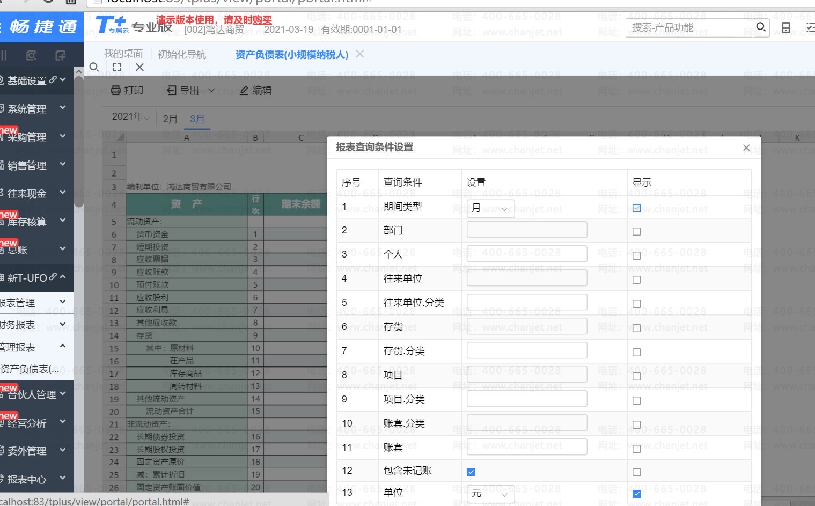Select the 2月 period tab
The width and height of the screenshot is (815, 506).
pos(170,119)
